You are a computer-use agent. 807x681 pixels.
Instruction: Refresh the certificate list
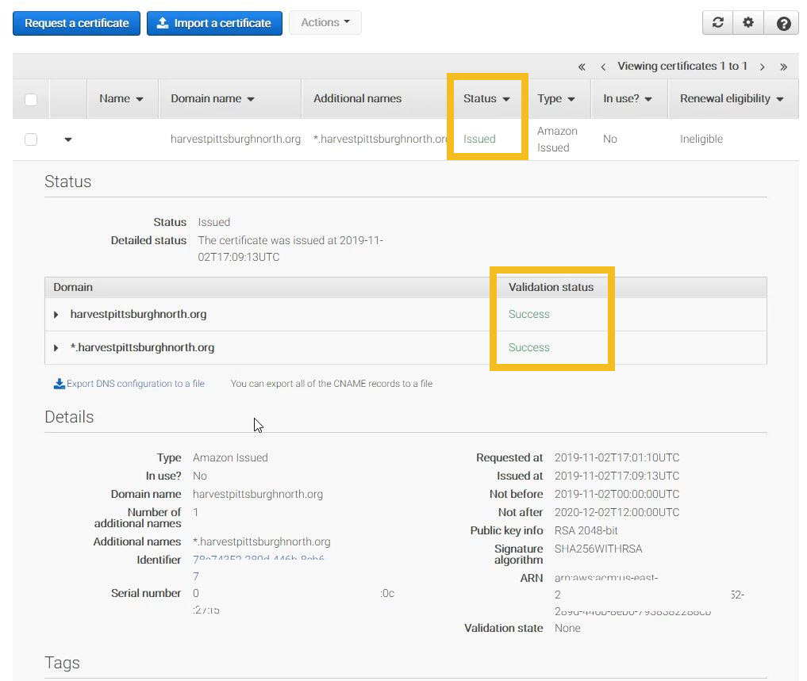(x=717, y=23)
